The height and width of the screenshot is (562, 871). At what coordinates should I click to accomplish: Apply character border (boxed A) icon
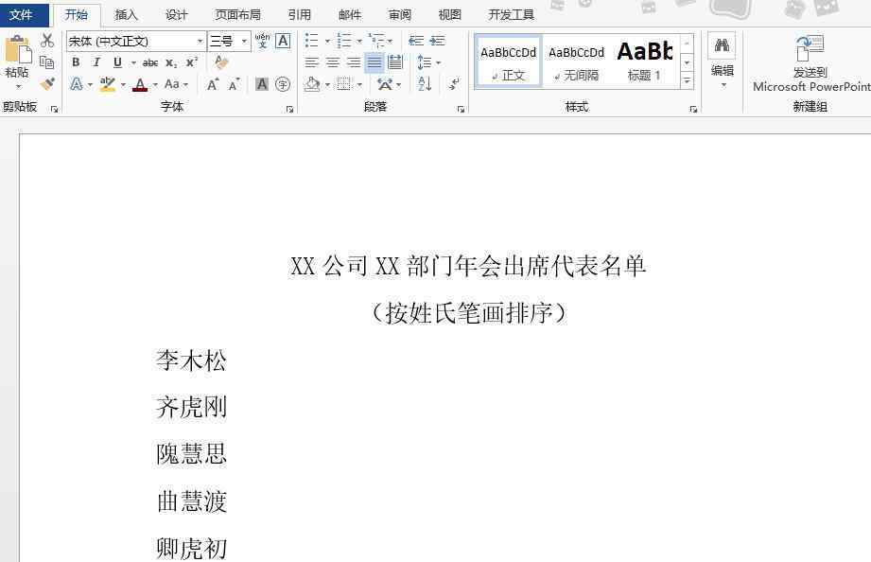click(x=283, y=41)
